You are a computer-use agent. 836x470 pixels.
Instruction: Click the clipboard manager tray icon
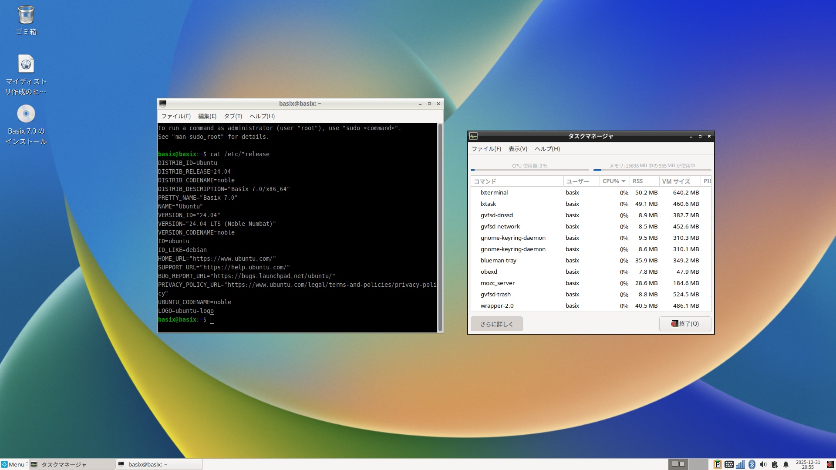[x=717, y=464]
